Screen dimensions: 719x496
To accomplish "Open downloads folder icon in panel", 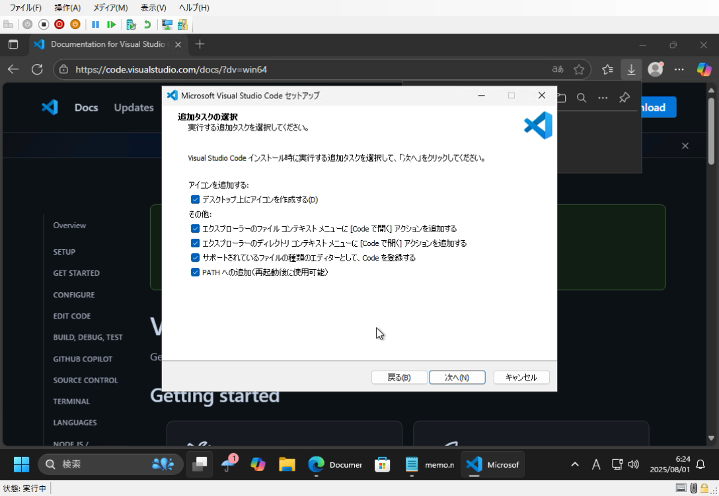I will tap(561, 98).
